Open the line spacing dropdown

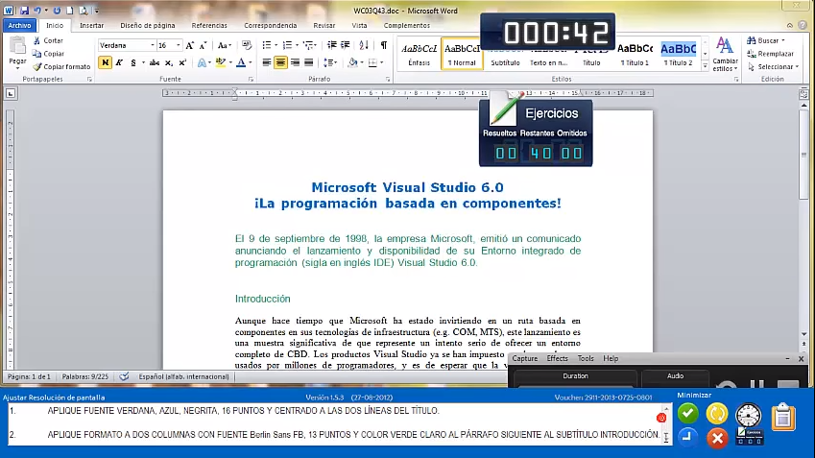330,62
